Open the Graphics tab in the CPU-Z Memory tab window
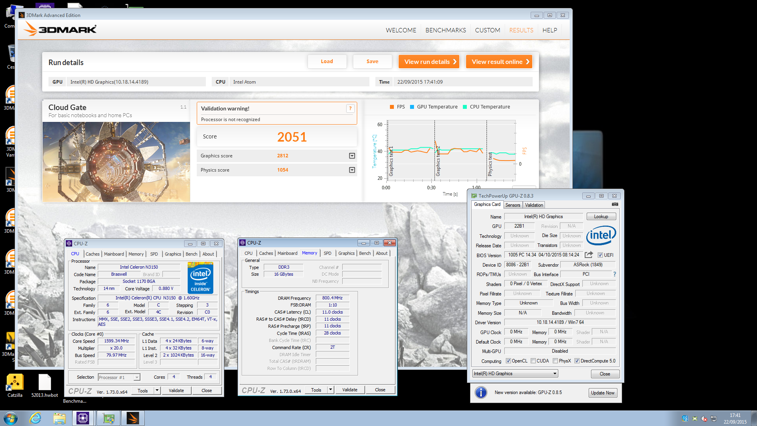Image resolution: width=757 pixels, height=426 pixels. (347, 253)
